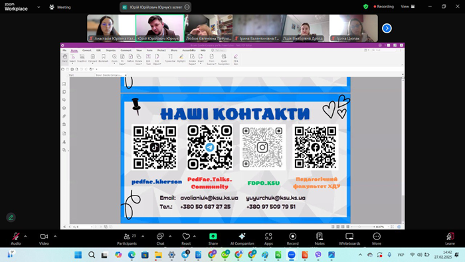This screenshot has width=465, height=262.
Task: Open the Participants panel
Action: click(127, 239)
